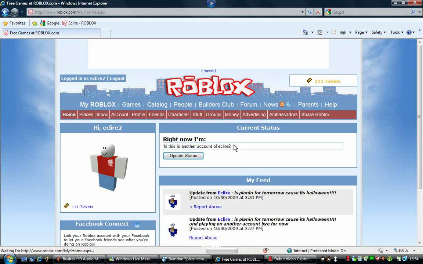This screenshot has width=423, height=264.
Task: Open the address bar history dropdown arrow
Action: click(303, 12)
